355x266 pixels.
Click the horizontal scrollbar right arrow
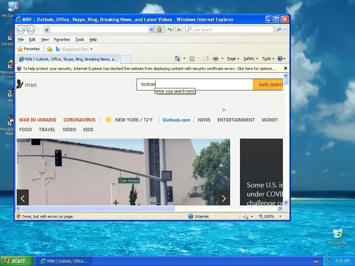280,208
